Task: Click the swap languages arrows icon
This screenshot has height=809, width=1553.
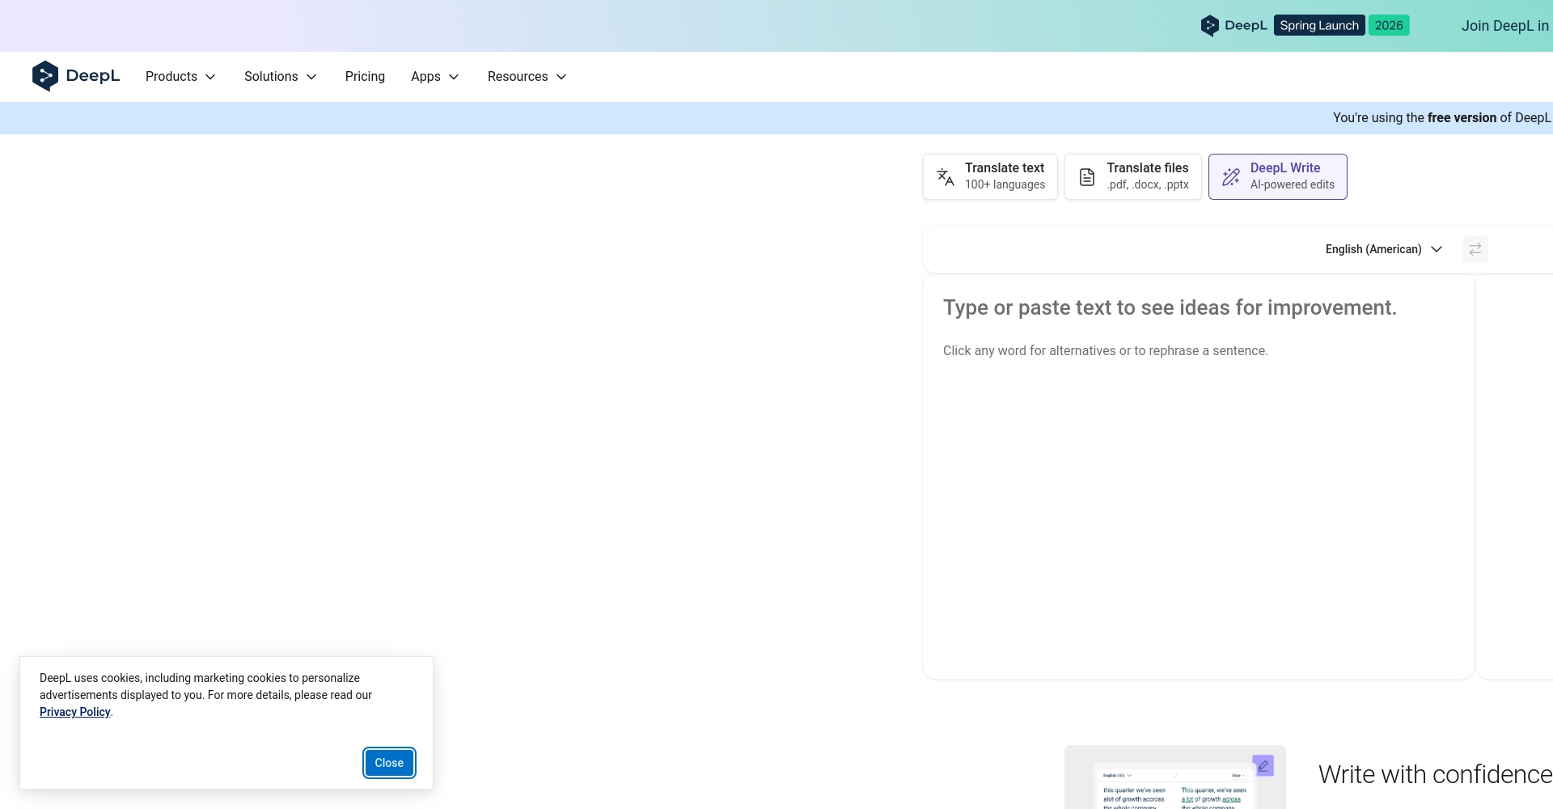Action: click(1475, 249)
